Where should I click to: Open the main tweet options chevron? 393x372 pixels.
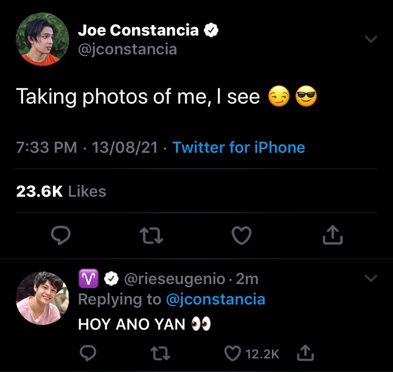(x=371, y=39)
